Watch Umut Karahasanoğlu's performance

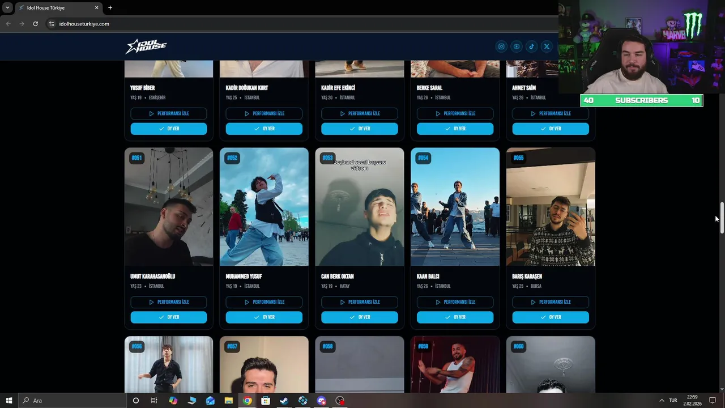(169, 302)
